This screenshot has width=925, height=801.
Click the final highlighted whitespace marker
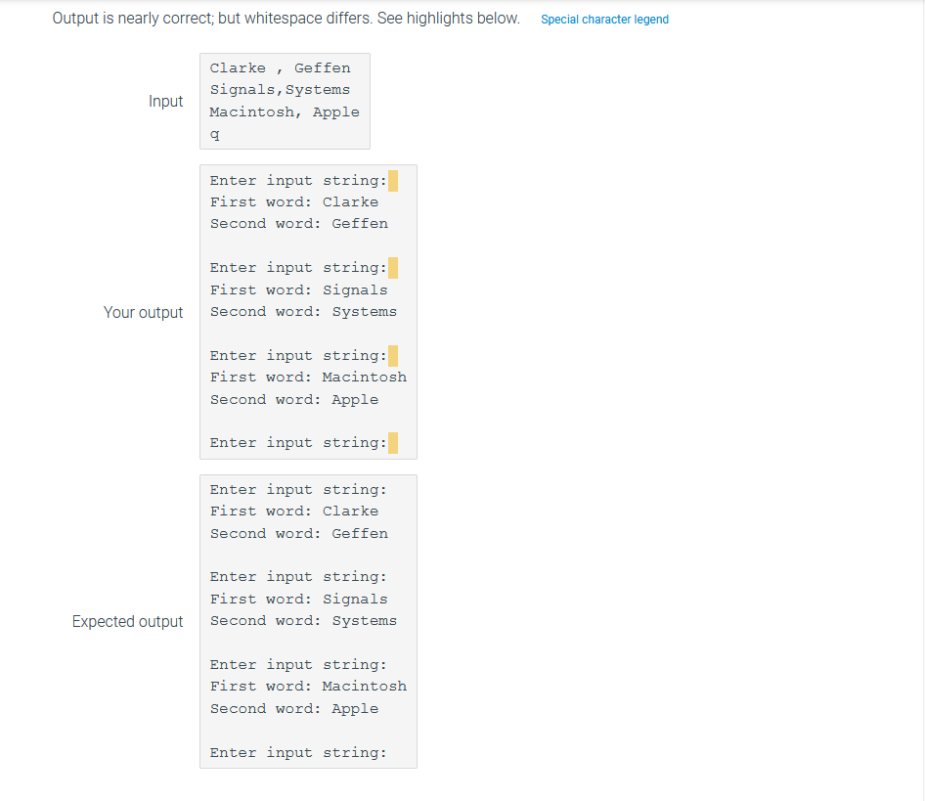tap(393, 442)
